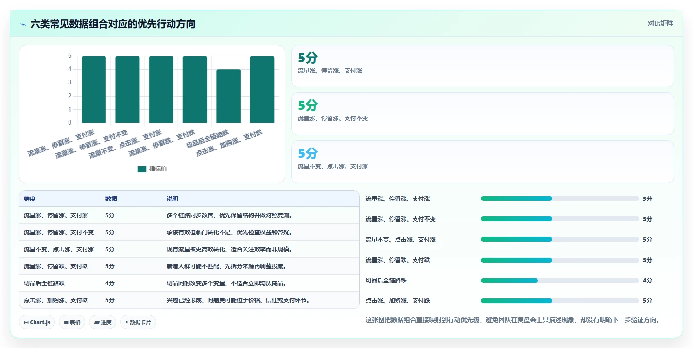Click the chart bar above 流量涨、停留跌、支付跌

[195, 89]
